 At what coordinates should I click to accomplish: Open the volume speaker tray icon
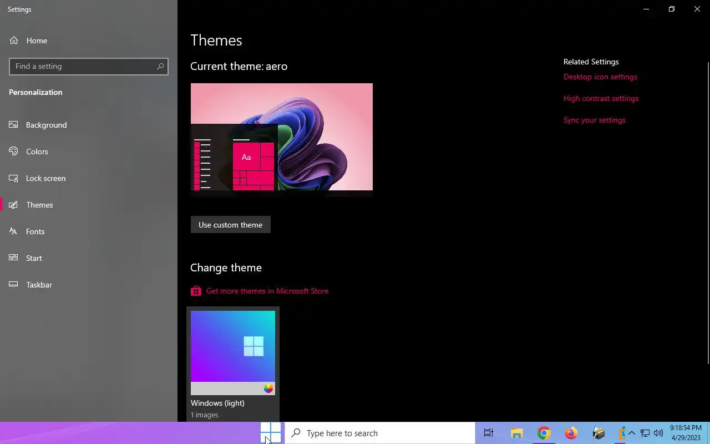coord(658,433)
